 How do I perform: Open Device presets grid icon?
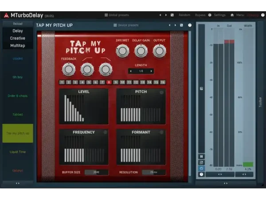pyautogui.click(x=115, y=25)
